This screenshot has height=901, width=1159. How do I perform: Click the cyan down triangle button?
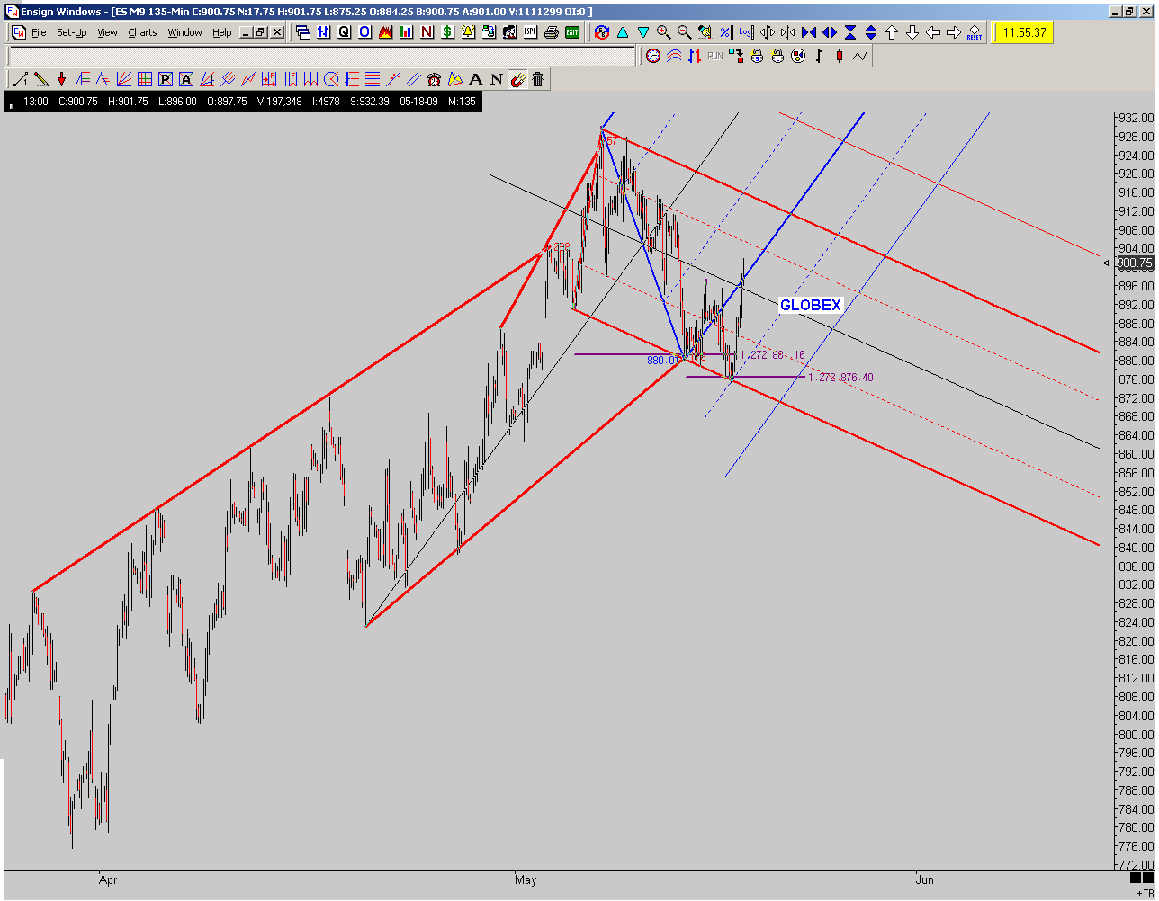click(x=643, y=32)
